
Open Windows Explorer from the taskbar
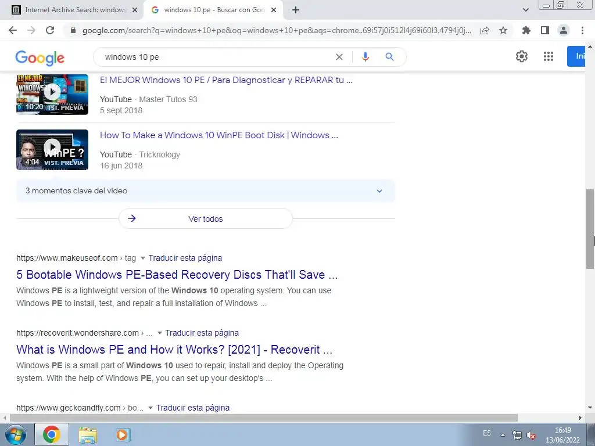[88, 434]
